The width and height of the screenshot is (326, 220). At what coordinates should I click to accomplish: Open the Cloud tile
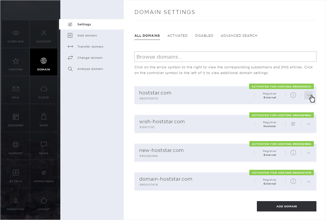pos(44,90)
